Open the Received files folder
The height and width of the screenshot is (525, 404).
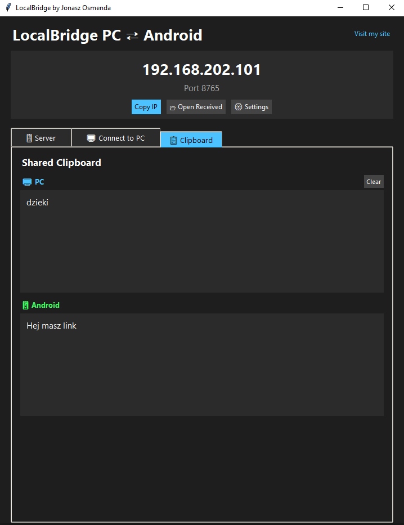point(196,107)
